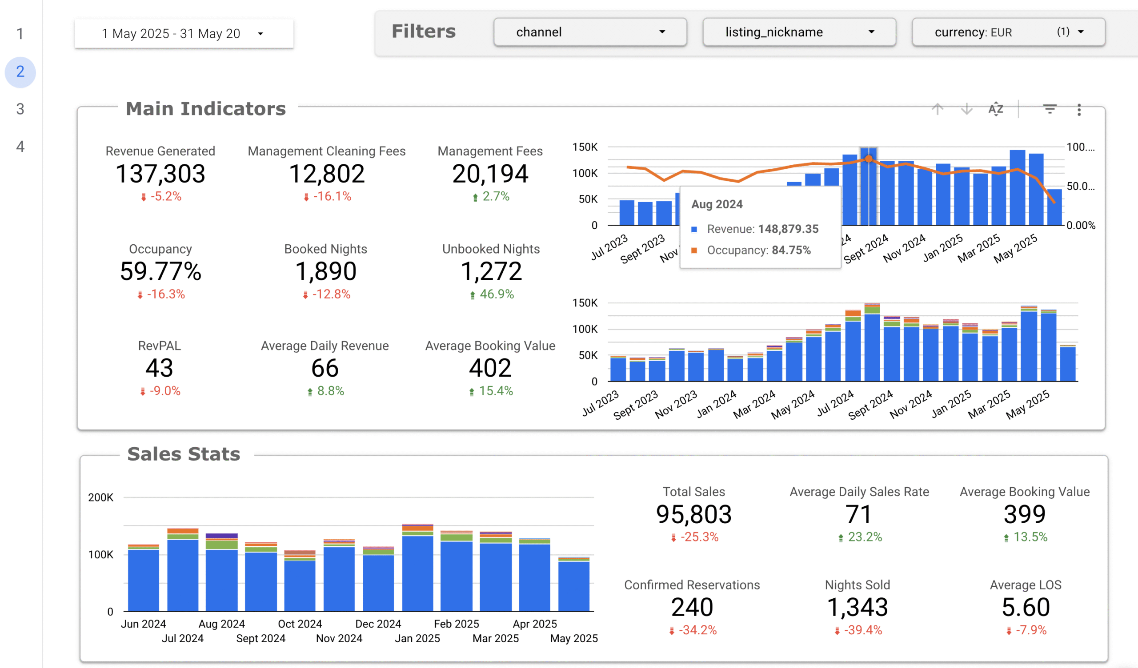Screen dimensions: 1138x668
Task: Switch to report page 3
Action: (x=20, y=108)
